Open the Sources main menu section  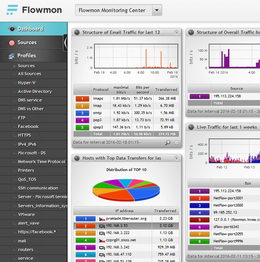click(x=27, y=43)
